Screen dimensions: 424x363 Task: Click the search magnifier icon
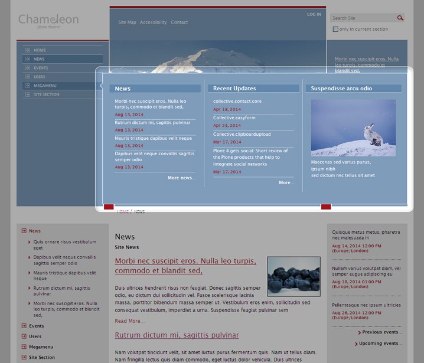tap(400, 18)
